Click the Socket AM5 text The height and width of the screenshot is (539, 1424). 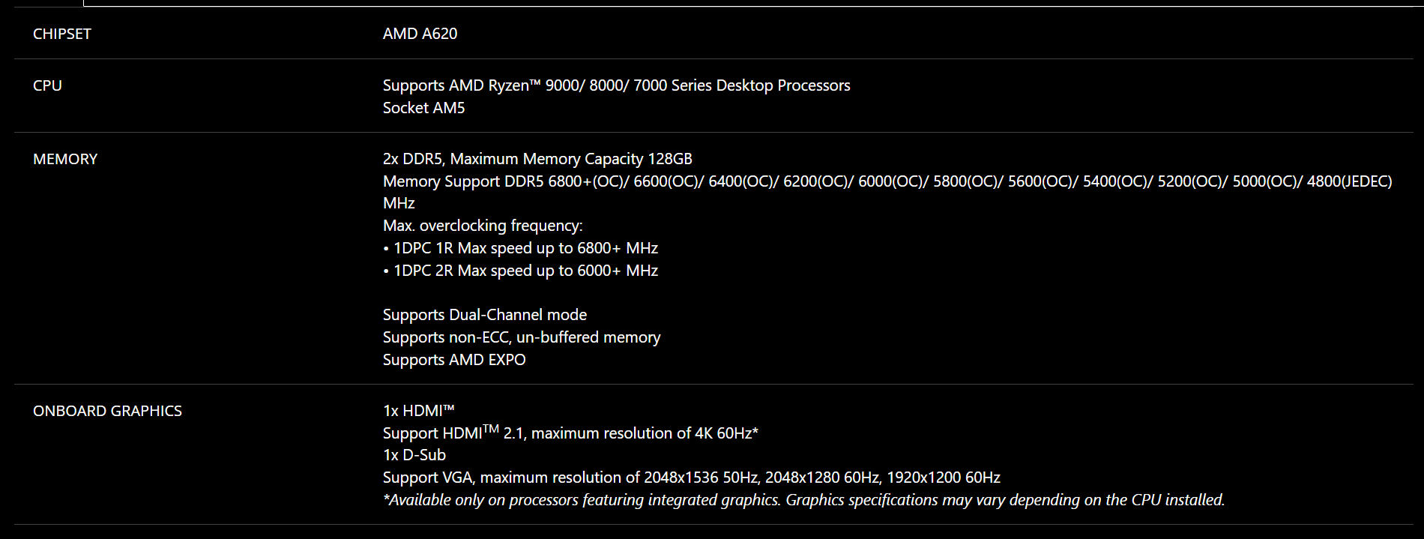pos(423,108)
